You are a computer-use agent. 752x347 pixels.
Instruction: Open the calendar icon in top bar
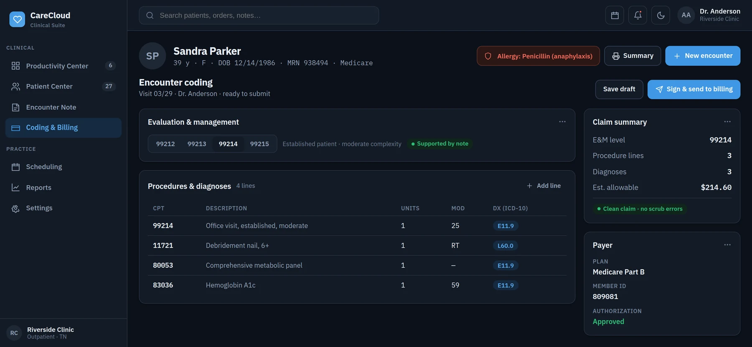(x=615, y=15)
